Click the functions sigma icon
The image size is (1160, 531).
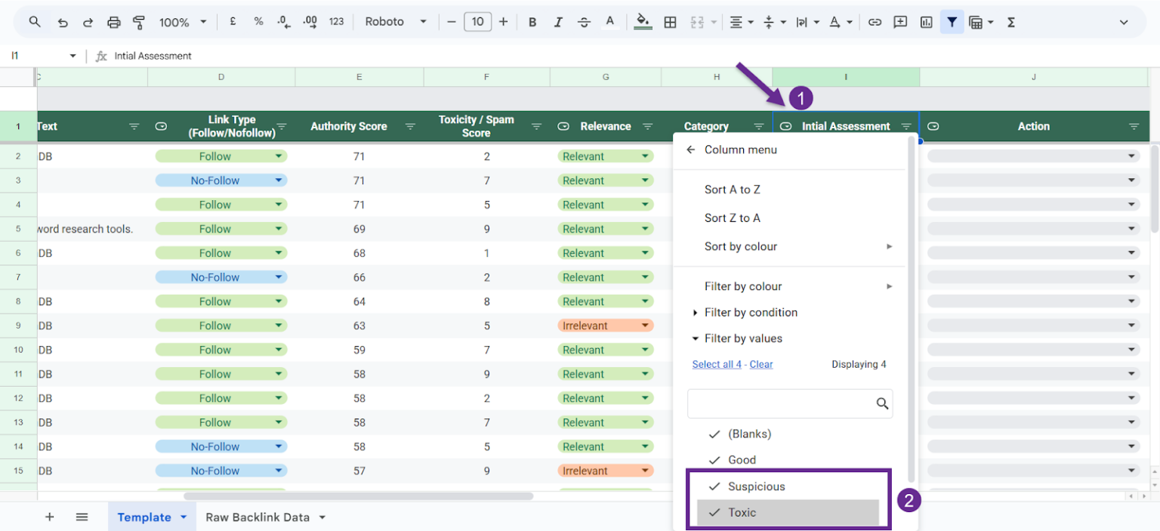click(x=1011, y=22)
